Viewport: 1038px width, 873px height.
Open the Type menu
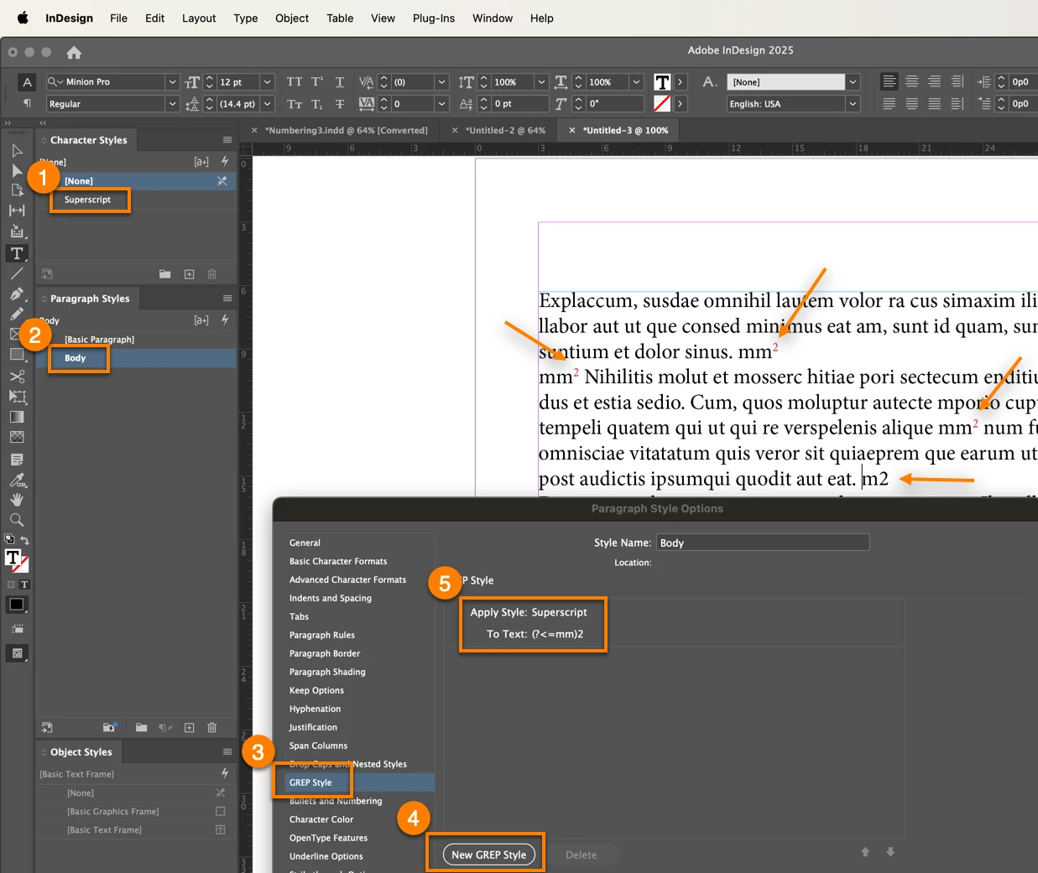[246, 18]
